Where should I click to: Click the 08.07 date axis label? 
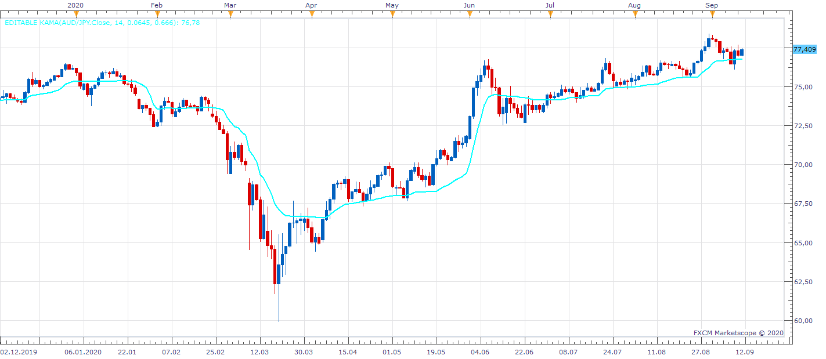coord(568,351)
